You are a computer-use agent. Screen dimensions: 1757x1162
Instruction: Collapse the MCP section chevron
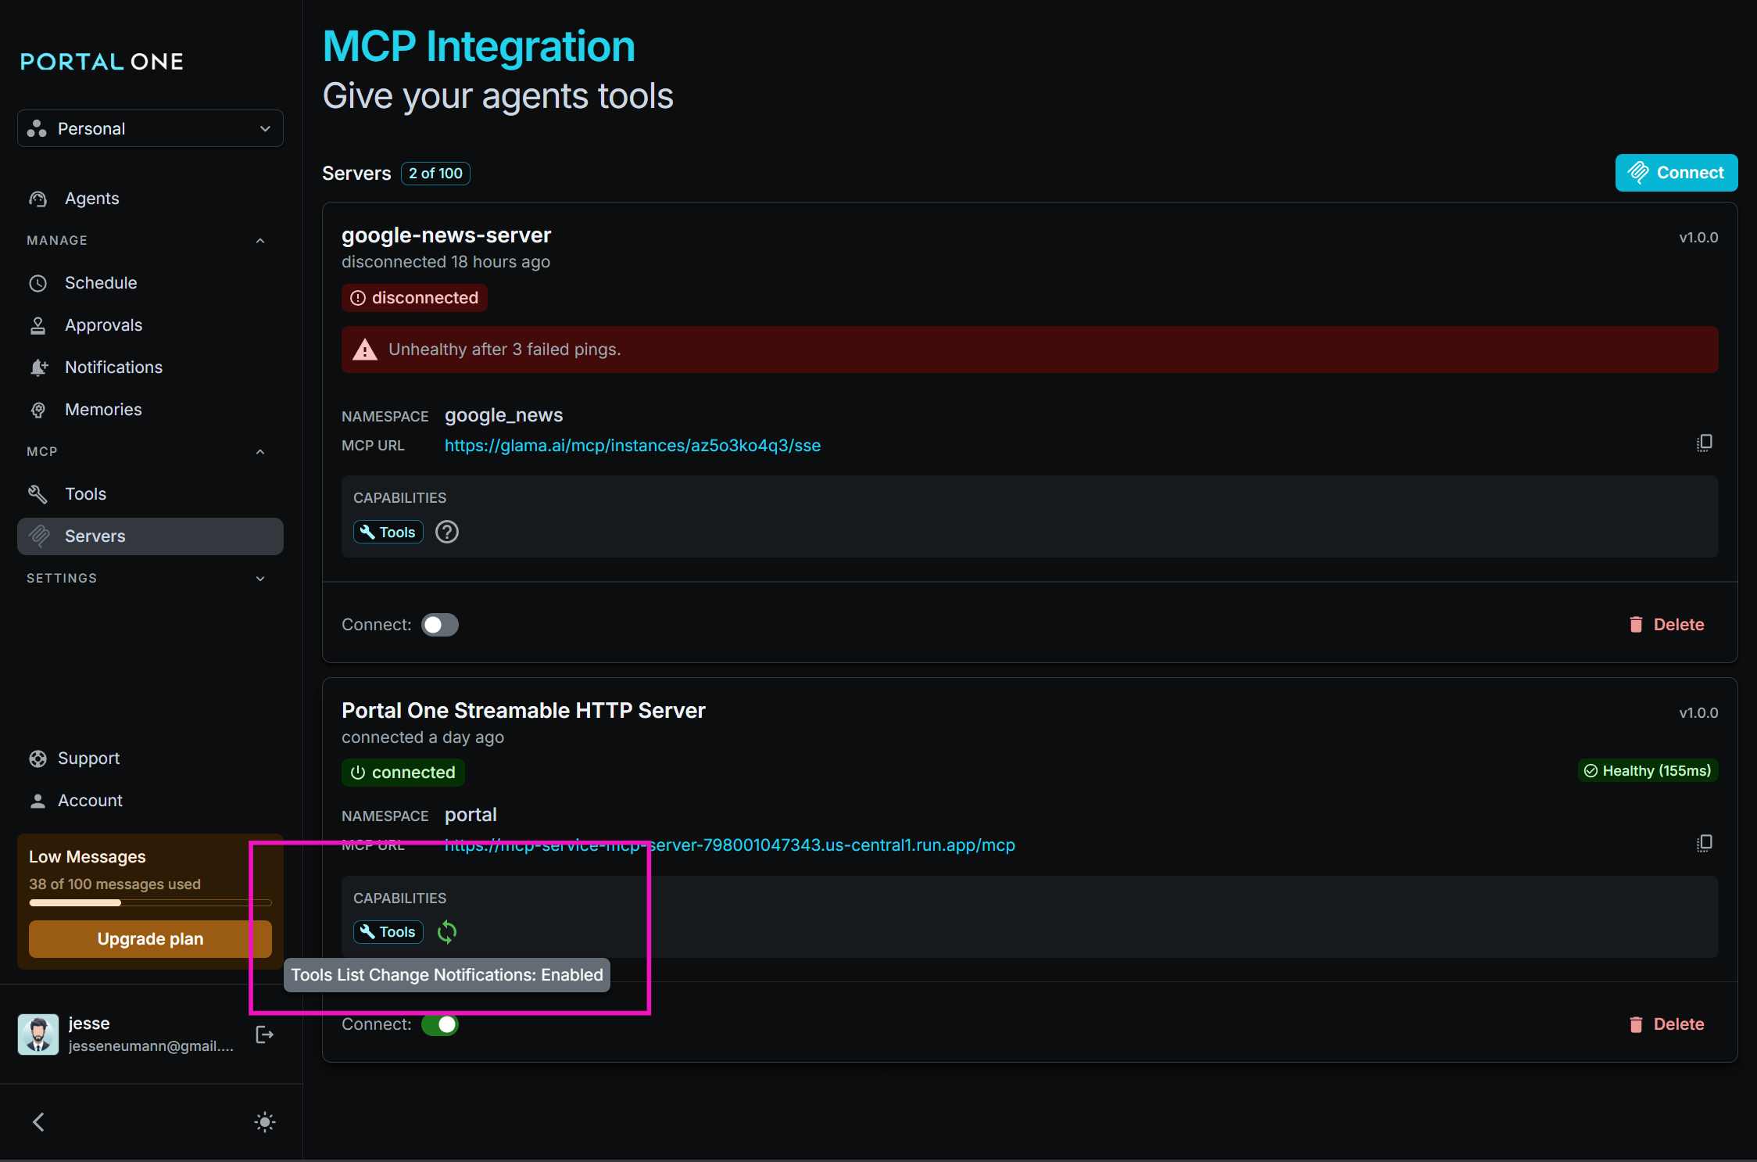[x=260, y=452]
